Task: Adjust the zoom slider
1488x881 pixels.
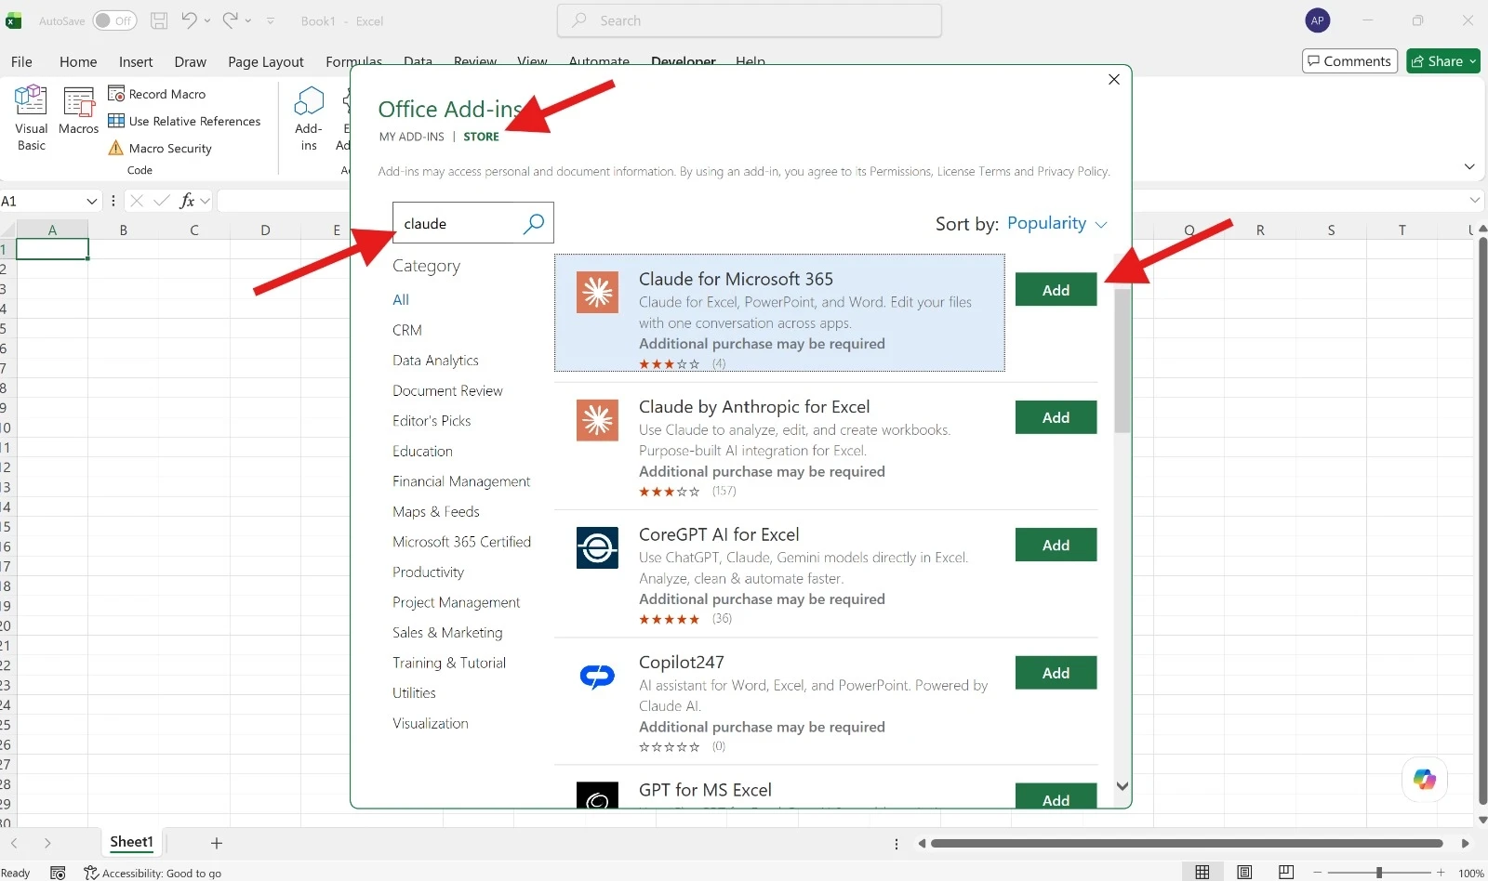Action: (x=1379, y=873)
